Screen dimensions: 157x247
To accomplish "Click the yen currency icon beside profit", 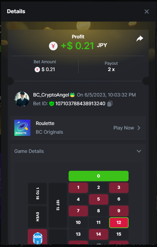I will (53, 46).
